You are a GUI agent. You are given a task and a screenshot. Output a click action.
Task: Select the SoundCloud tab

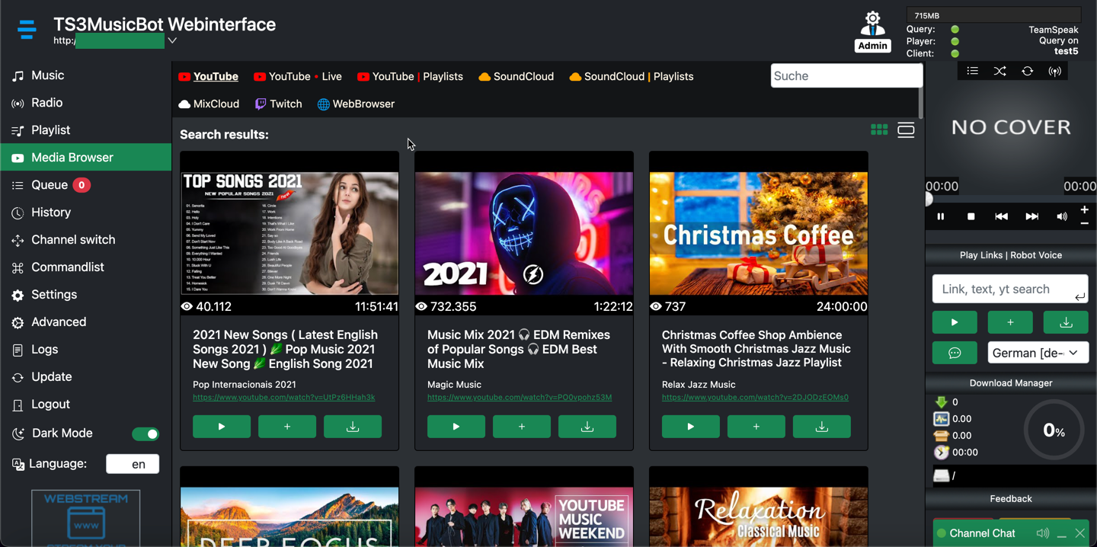[516, 77]
